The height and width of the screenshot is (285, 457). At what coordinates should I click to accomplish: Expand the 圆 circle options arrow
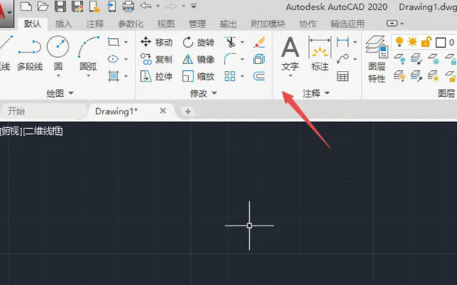[x=59, y=76]
